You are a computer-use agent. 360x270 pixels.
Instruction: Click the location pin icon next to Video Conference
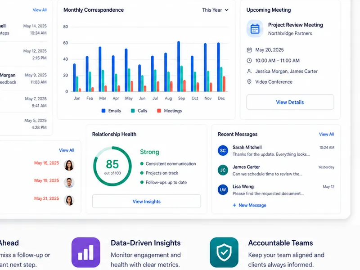click(249, 82)
